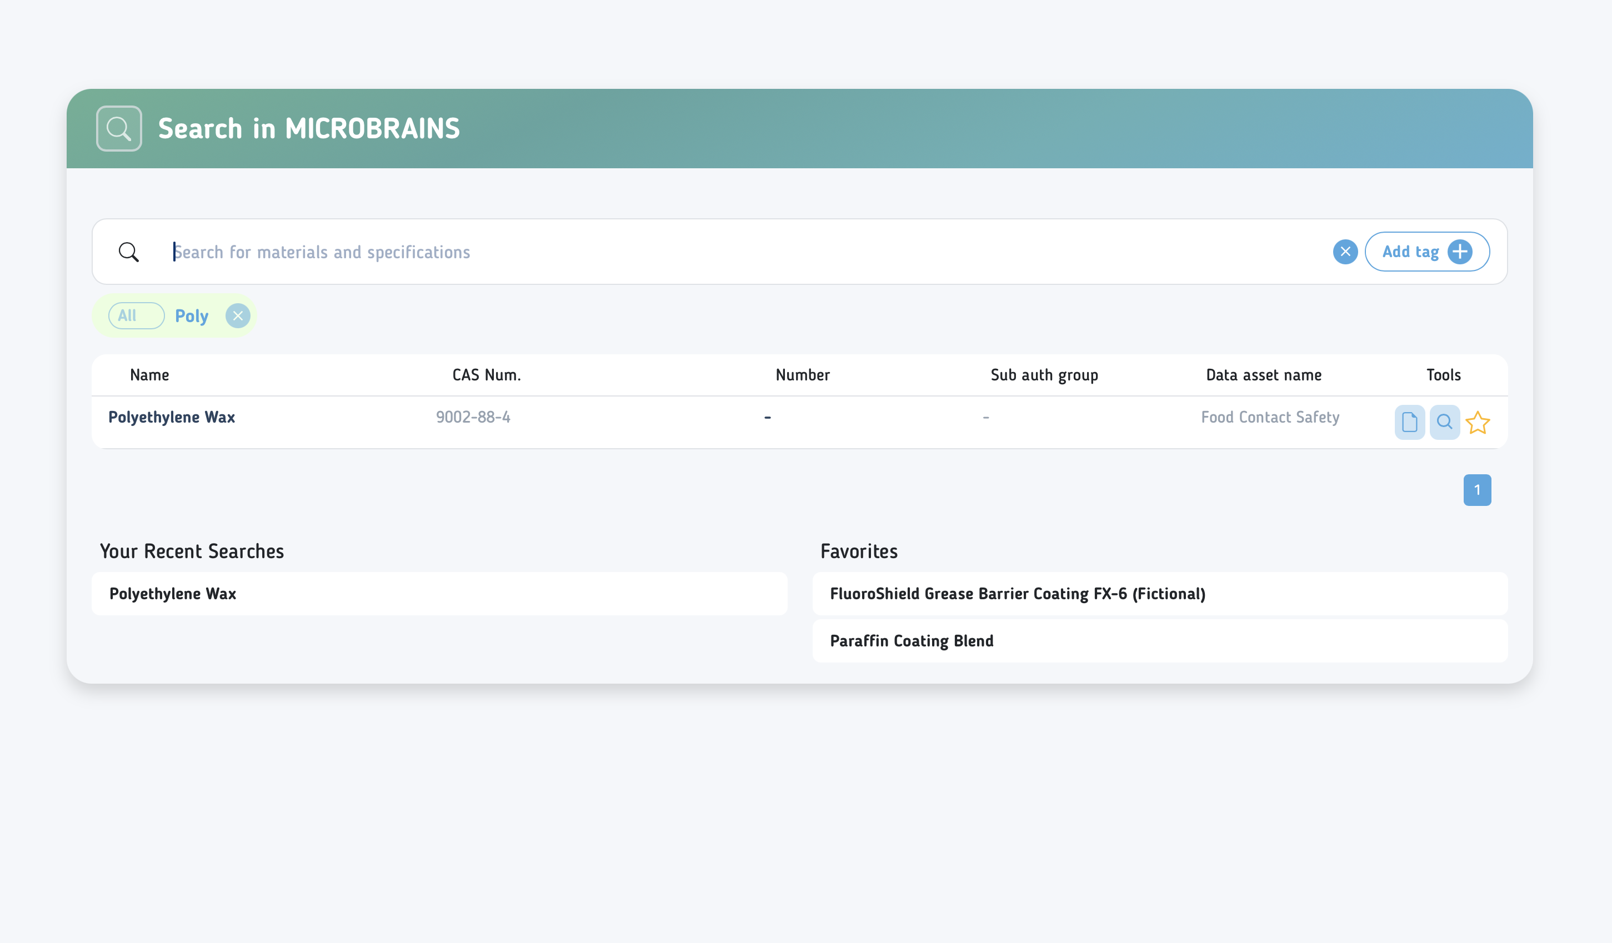Click the Poly tag label
This screenshot has width=1612, height=943.
click(192, 316)
